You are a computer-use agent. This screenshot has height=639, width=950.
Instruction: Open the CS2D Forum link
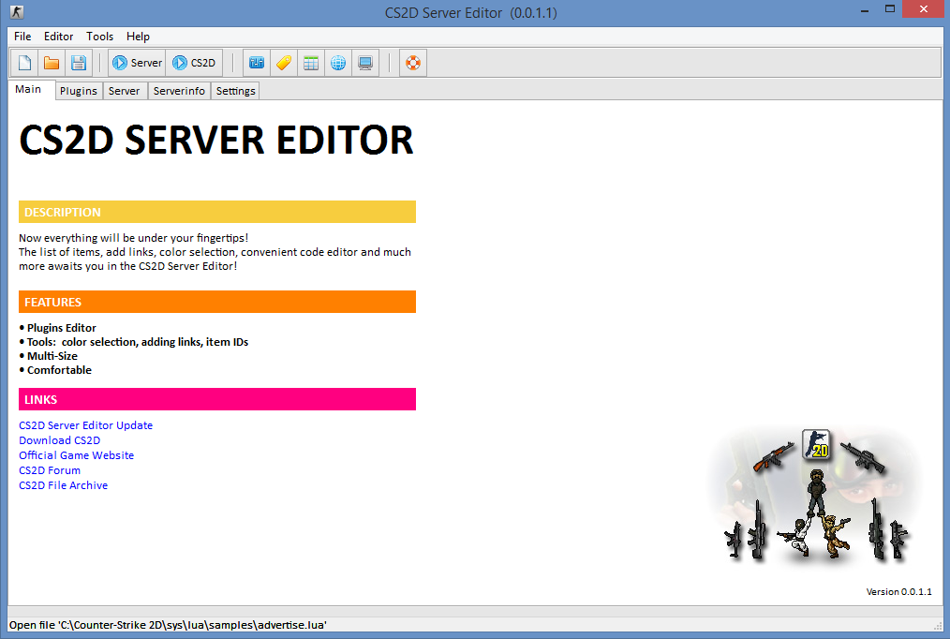click(50, 470)
